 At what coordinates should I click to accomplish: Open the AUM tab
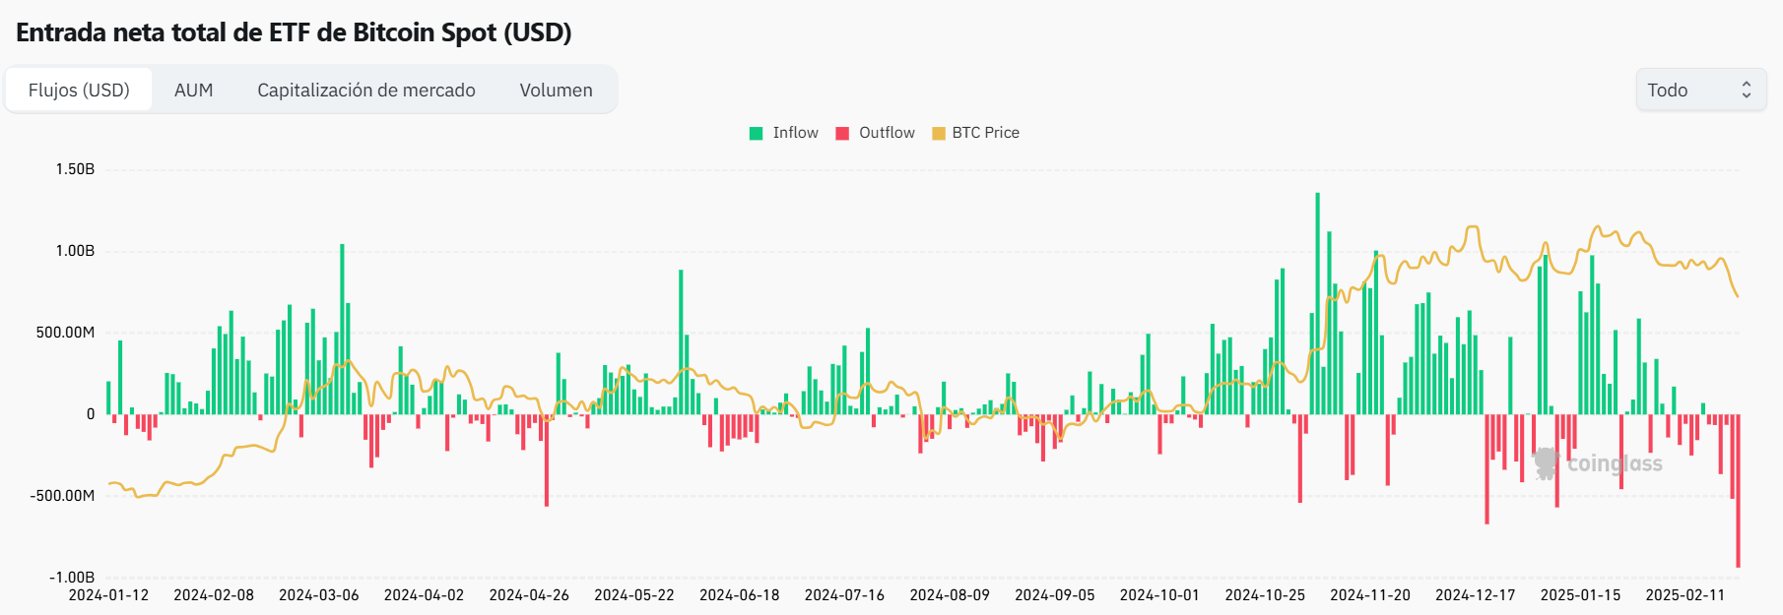(x=193, y=91)
